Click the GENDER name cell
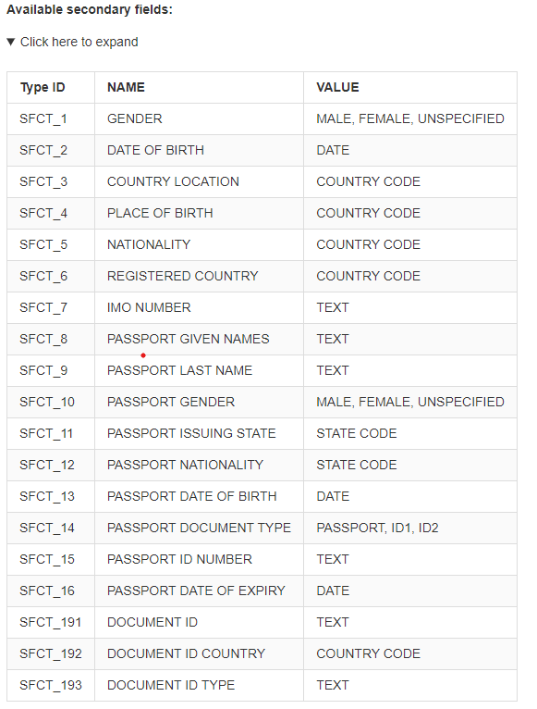 click(x=199, y=118)
